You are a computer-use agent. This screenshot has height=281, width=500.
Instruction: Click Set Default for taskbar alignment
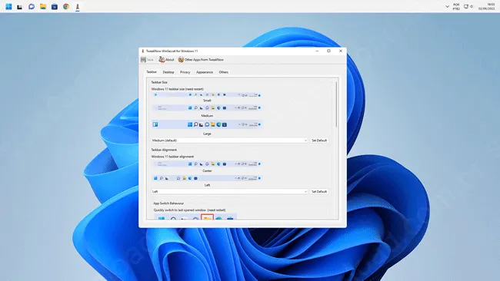pyautogui.click(x=319, y=192)
